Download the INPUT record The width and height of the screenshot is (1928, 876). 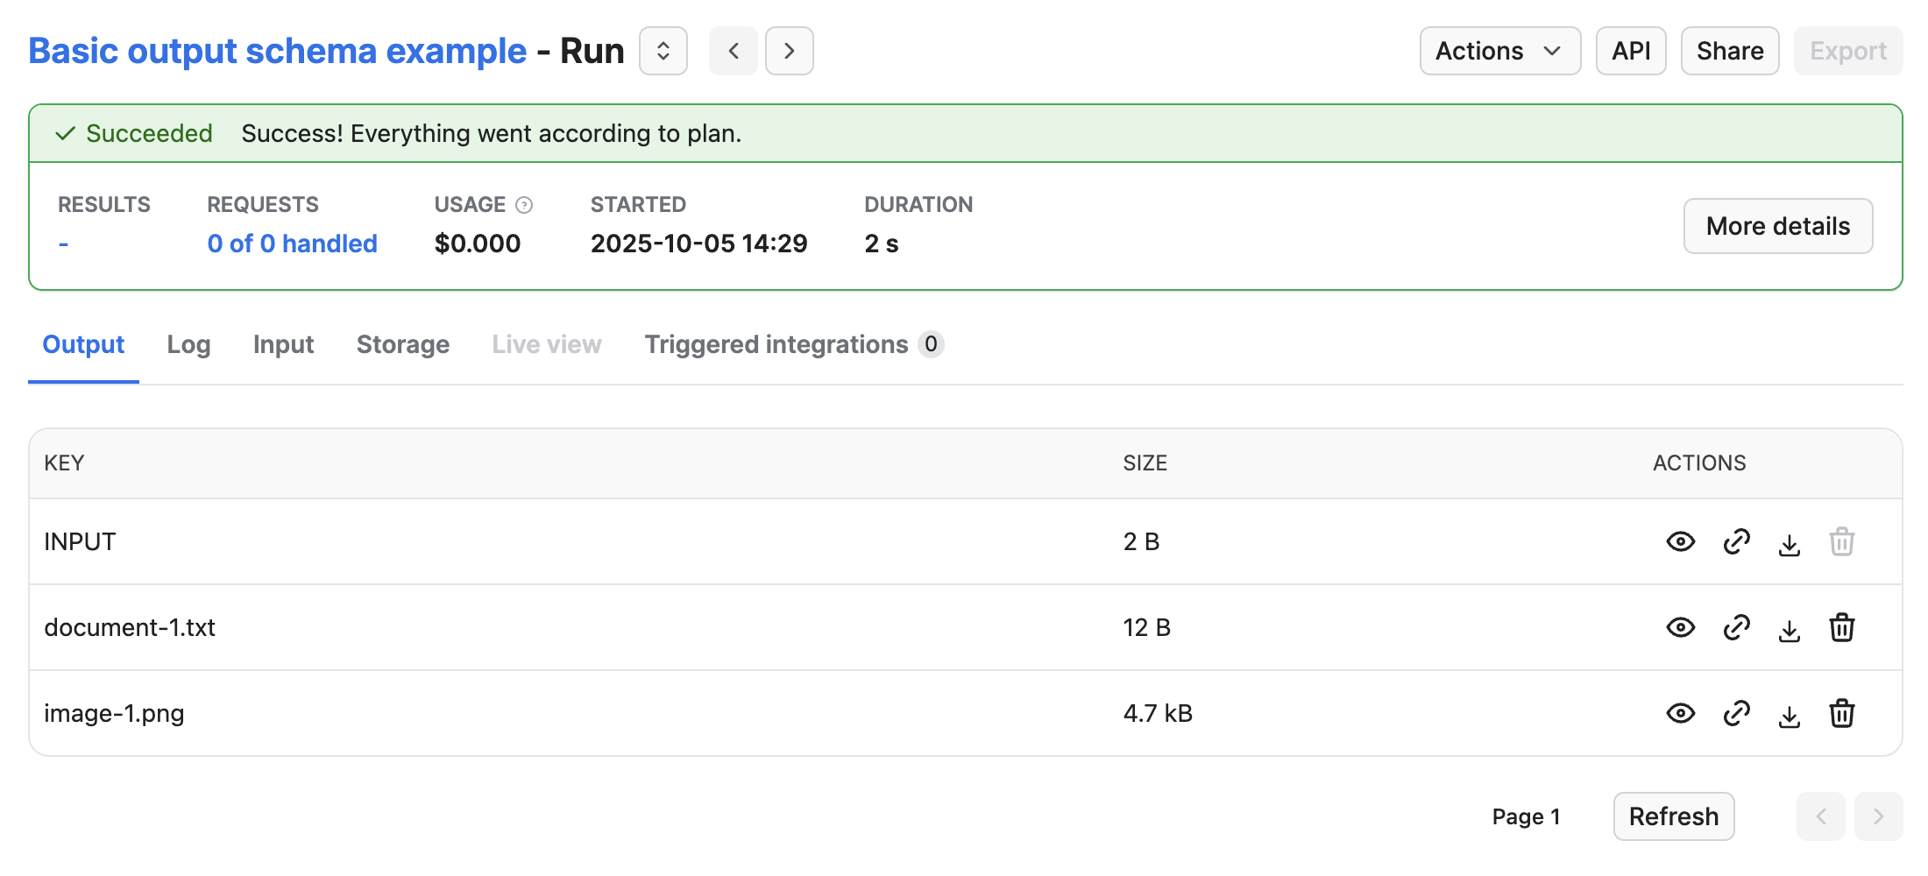[1789, 543]
